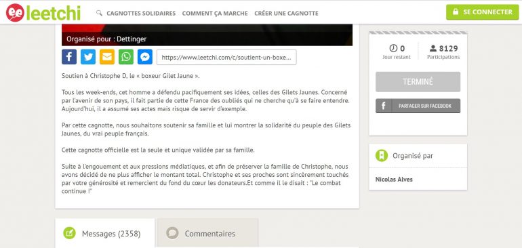Click the Participations person icon
This screenshot has width=522, height=248.
point(433,48)
